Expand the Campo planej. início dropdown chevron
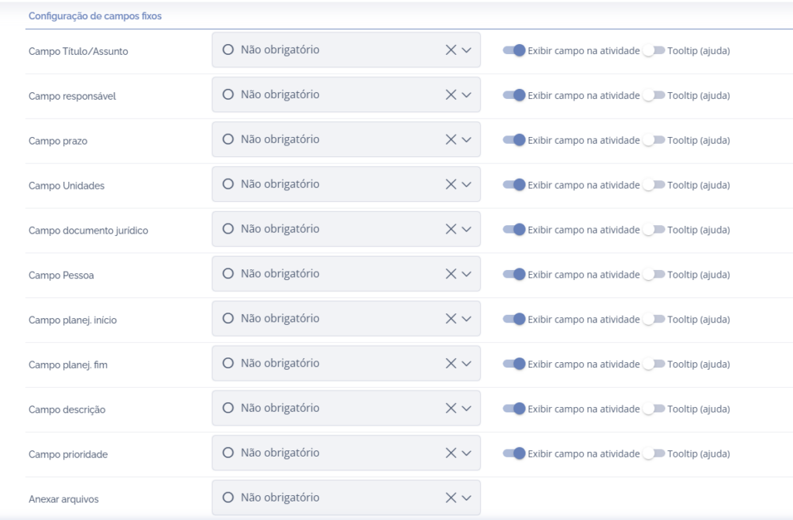793x520 pixels. coord(466,319)
